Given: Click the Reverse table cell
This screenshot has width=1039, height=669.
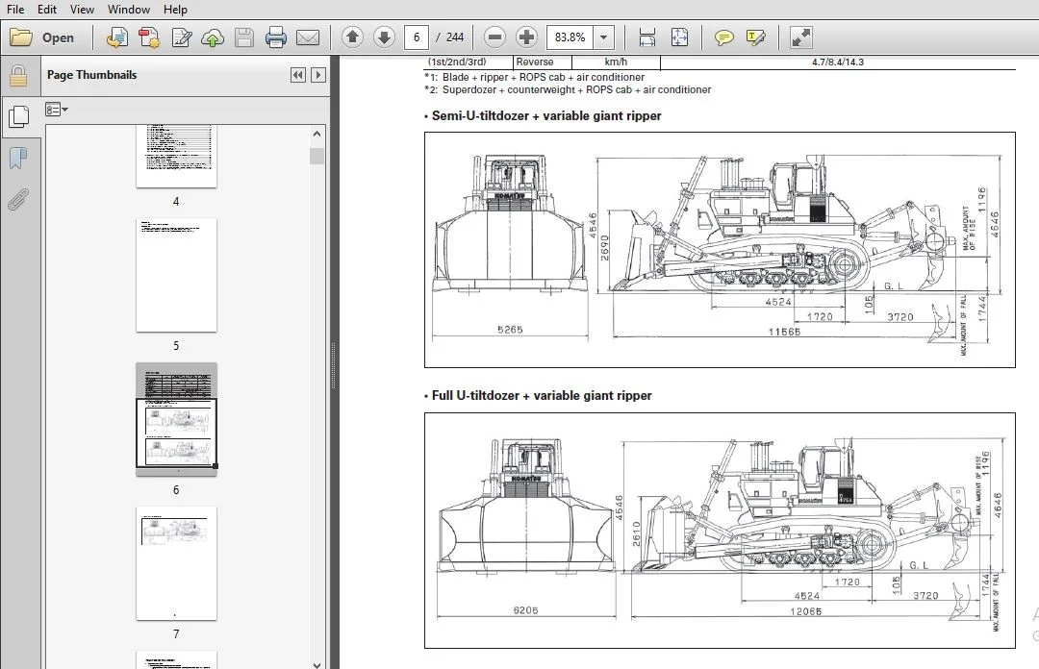Looking at the screenshot, I should click(x=535, y=62).
